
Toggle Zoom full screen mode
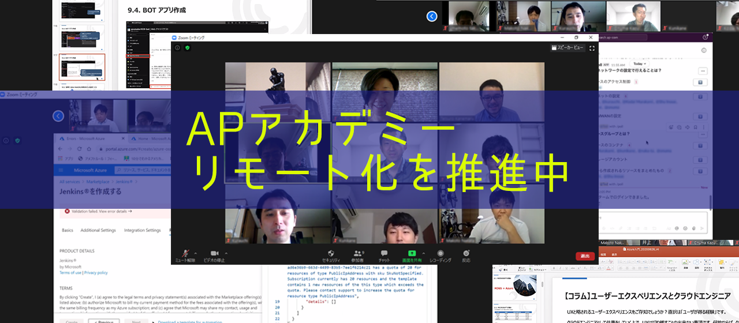(x=592, y=48)
